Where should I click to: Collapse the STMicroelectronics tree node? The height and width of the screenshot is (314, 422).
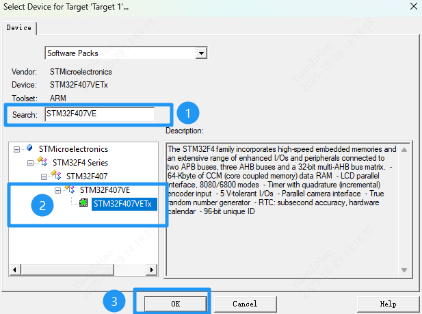click(x=16, y=148)
